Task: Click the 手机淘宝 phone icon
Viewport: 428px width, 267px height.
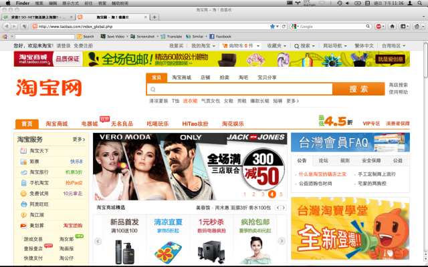Action: click(23, 183)
